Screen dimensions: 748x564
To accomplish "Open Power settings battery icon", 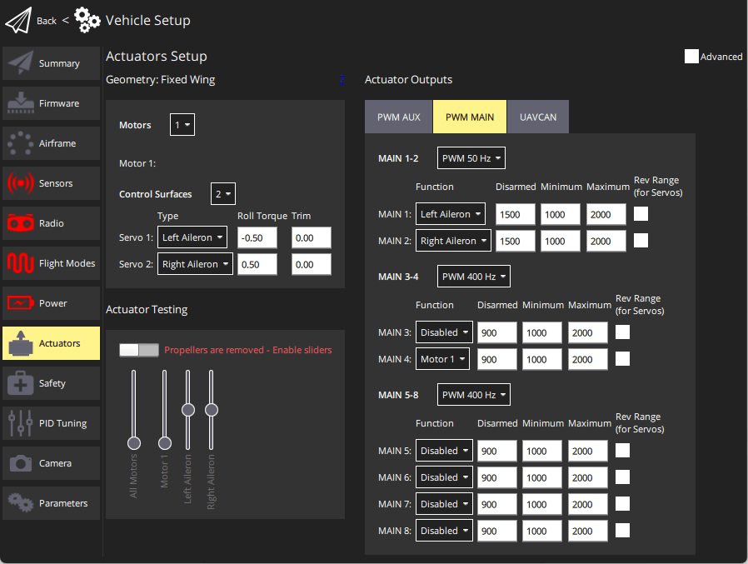I will pos(20,303).
